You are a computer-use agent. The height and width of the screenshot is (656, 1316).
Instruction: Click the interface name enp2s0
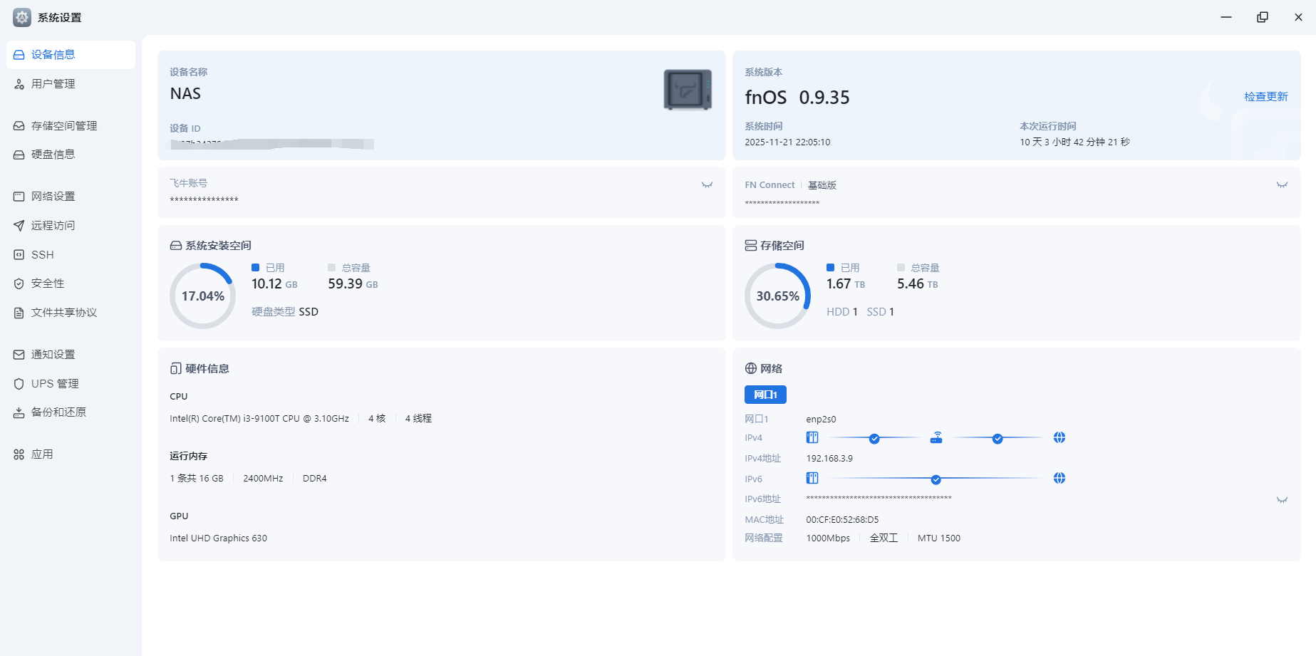[821, 420]
